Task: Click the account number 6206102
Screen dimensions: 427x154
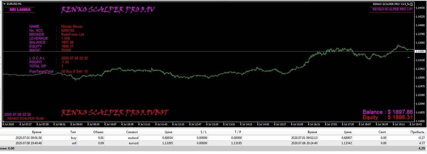Action: pyautogui.click(x=68, y=30)
